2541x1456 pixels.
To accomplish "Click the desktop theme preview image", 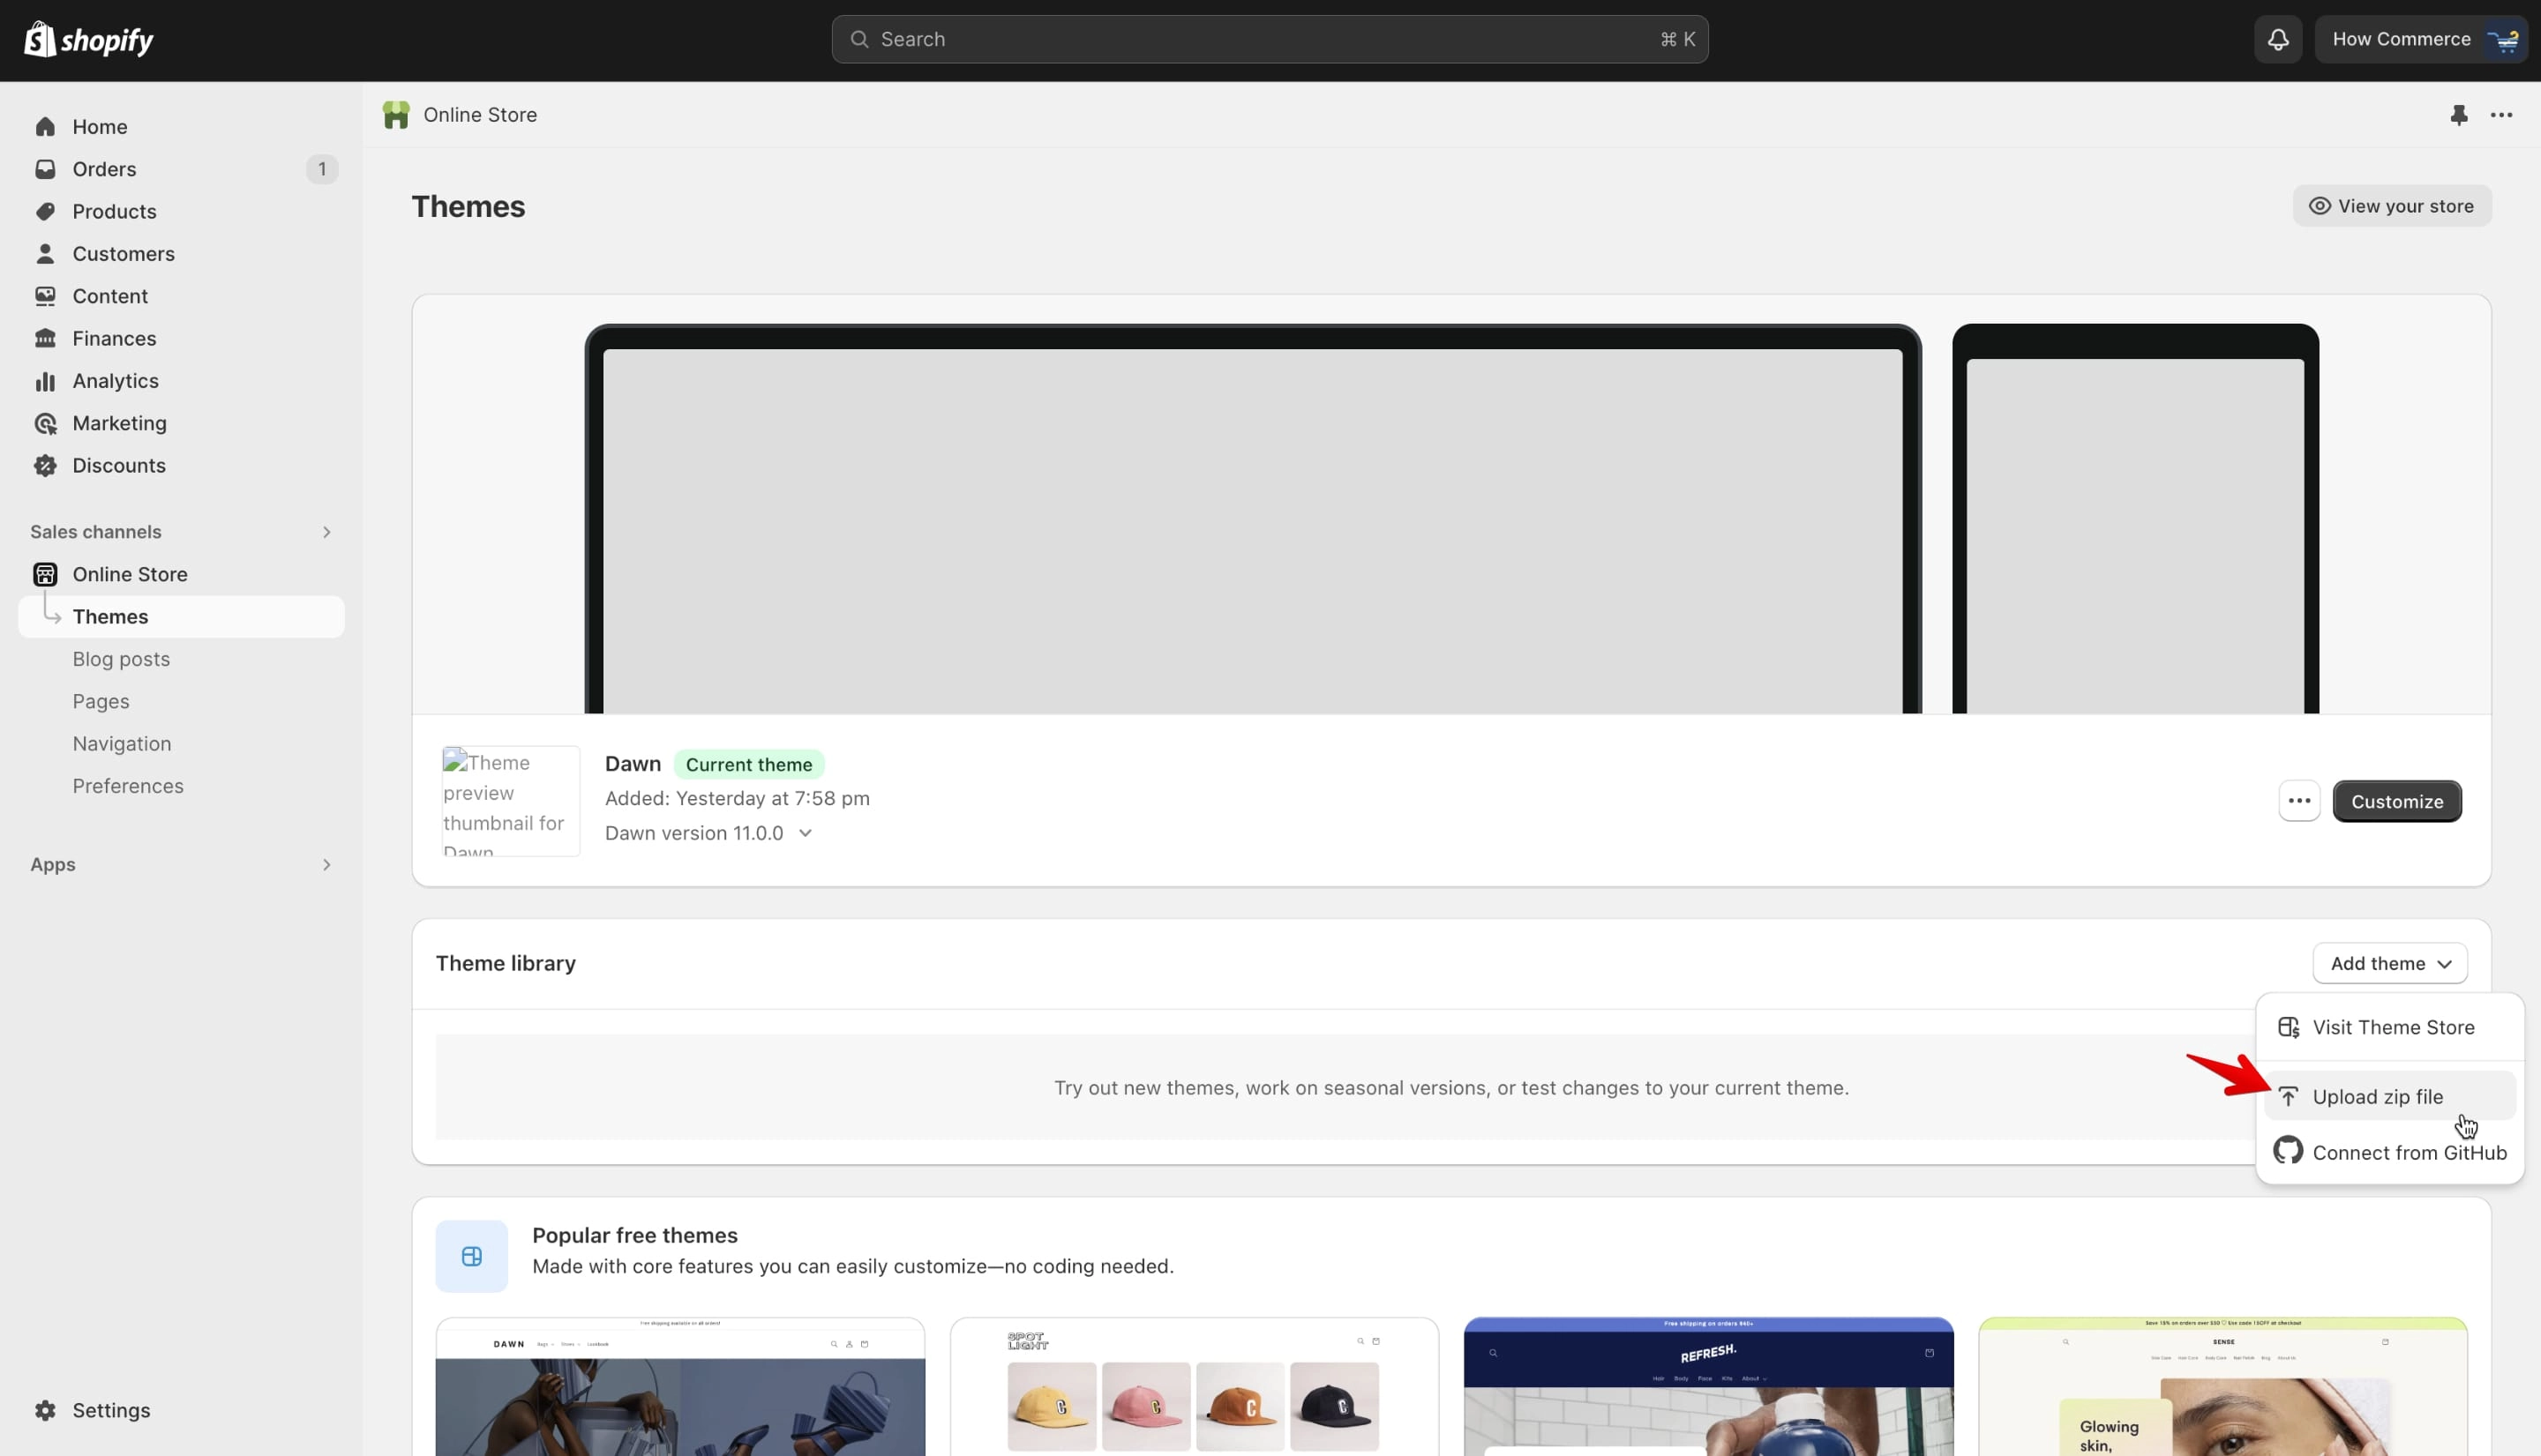I will click(x=1253, y=519).
